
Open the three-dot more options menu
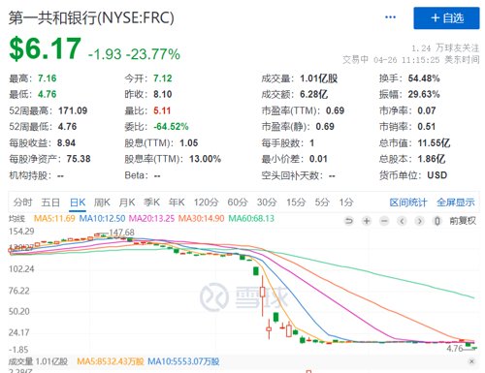390,17
